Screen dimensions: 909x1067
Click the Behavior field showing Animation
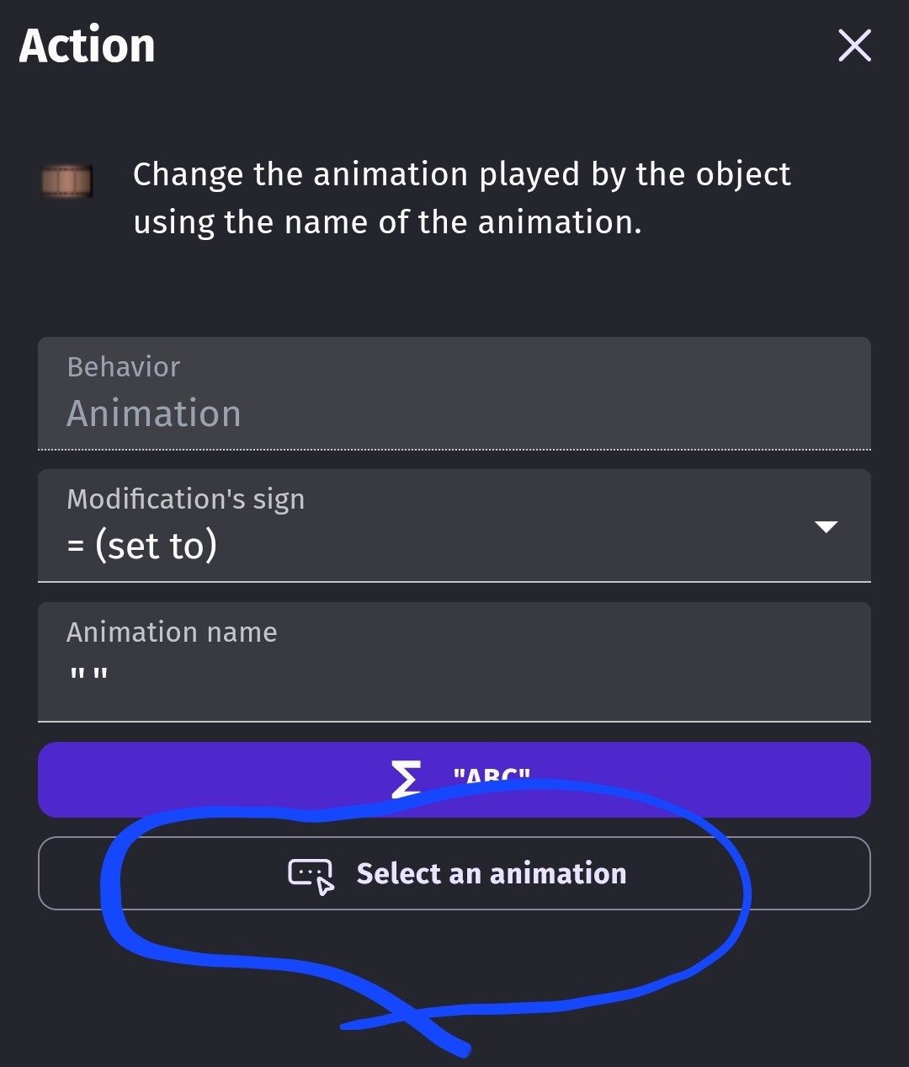click(454, 393)
